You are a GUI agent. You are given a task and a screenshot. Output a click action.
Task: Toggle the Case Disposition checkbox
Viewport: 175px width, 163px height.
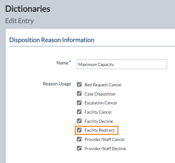click(79, 94)
